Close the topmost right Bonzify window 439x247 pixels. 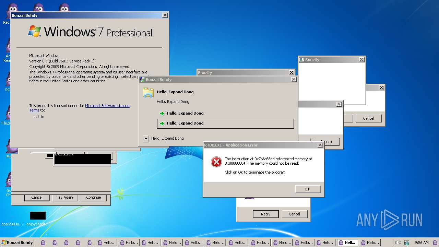pos(361,60)
